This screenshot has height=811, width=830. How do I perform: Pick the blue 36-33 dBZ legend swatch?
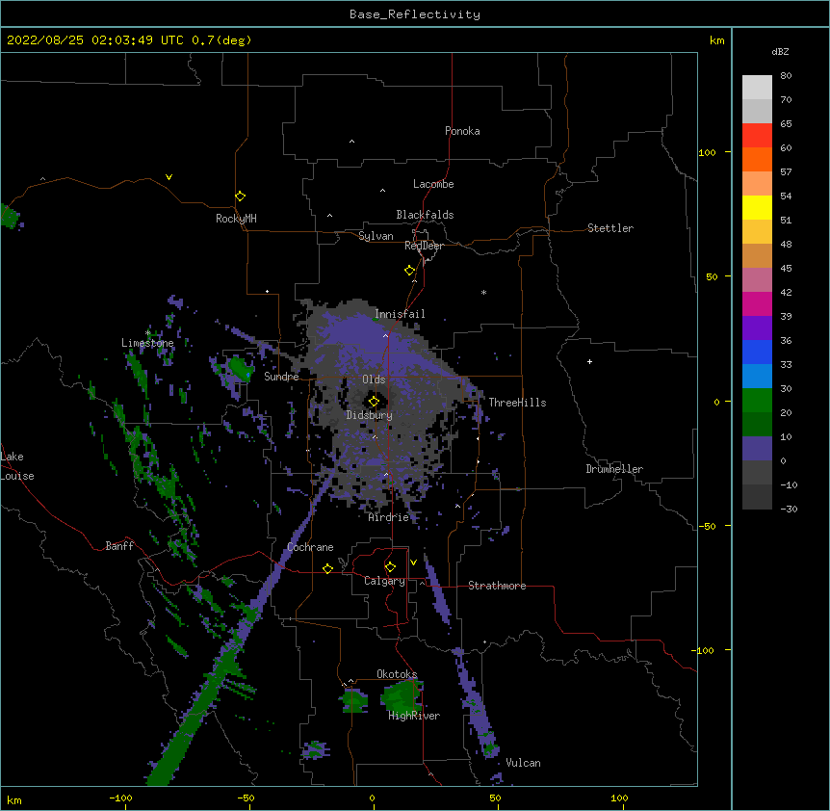point(757,352)
